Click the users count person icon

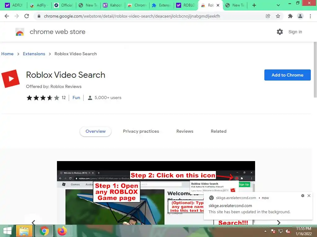90,98
